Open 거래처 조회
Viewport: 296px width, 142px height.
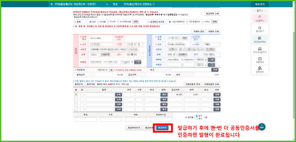click(x=213, y=32)
